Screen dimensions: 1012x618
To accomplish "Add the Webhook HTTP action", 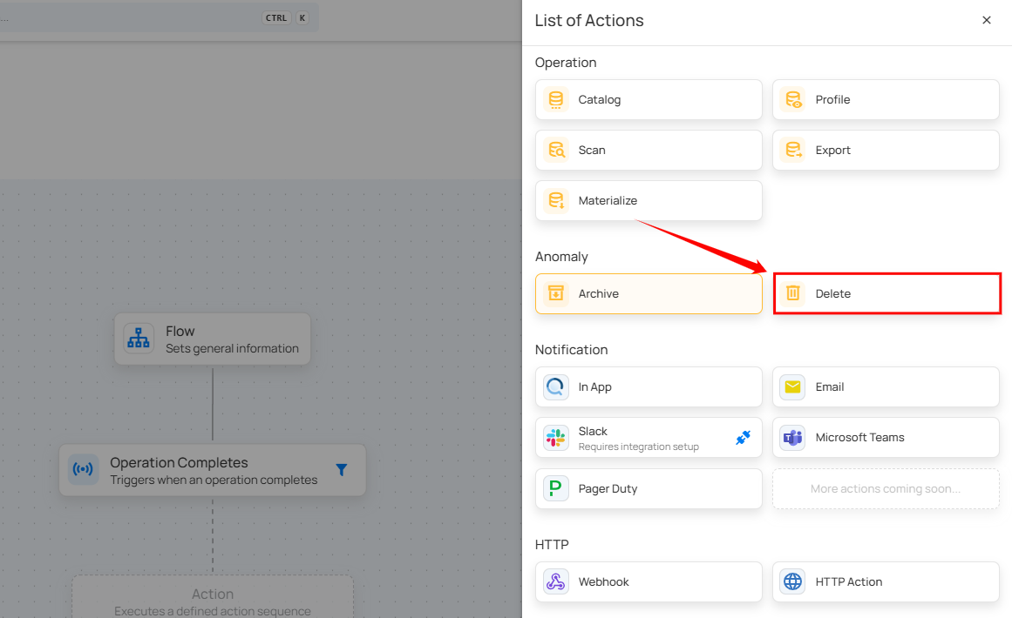I will (x=649, y=582).
